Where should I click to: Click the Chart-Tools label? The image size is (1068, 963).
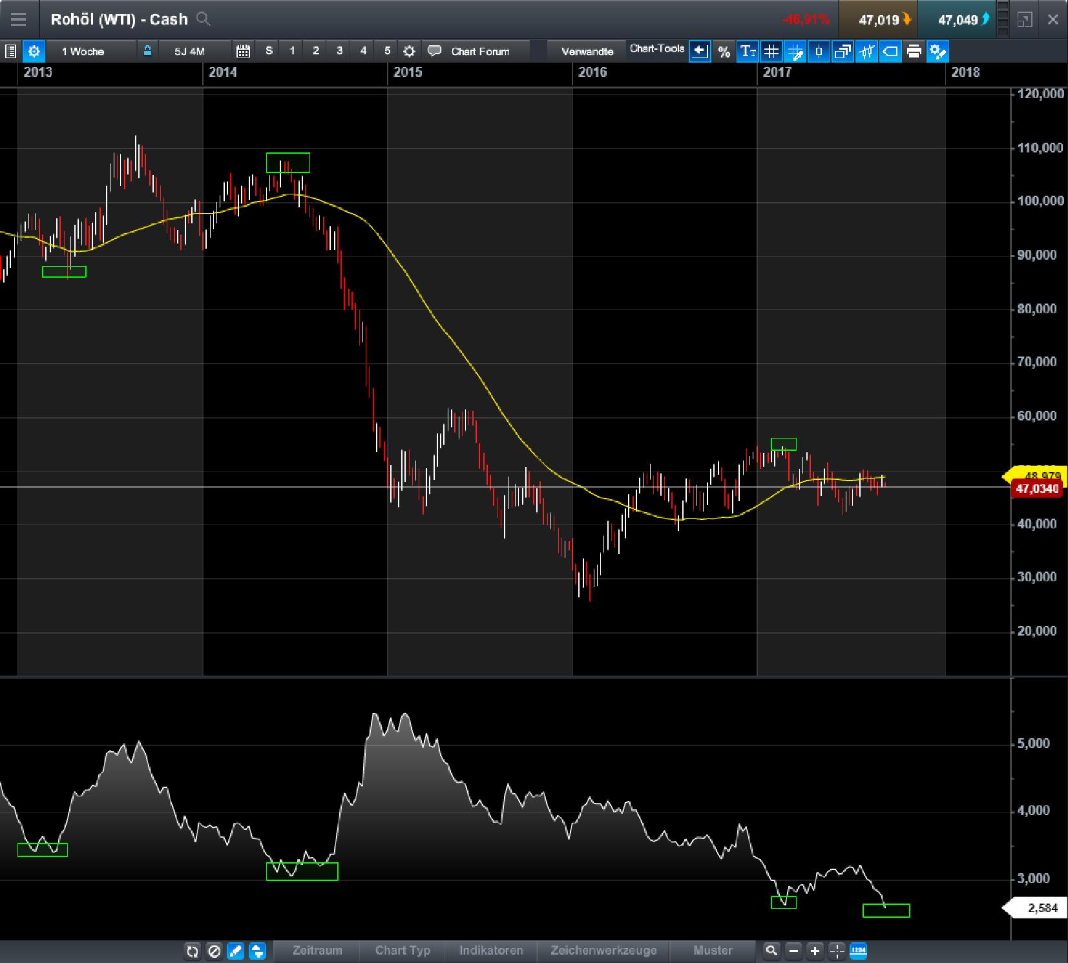pos(657,48)
